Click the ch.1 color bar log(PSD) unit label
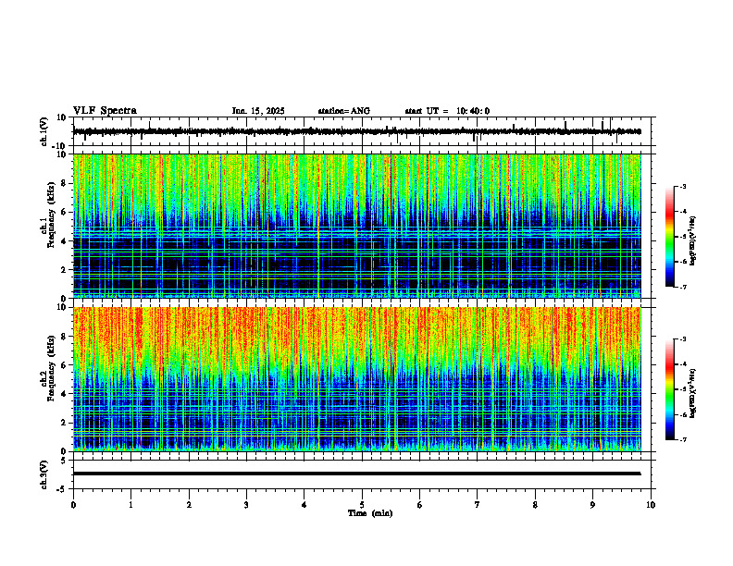The image size is (733, 566). coord(693,241)
